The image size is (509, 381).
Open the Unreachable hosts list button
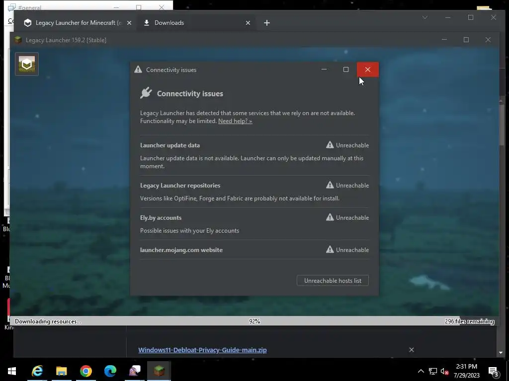click(333, 281)
